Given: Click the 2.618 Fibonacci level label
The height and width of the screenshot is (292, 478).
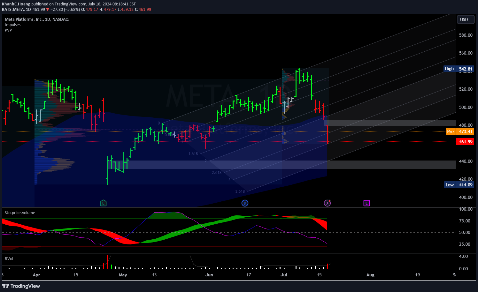Looking at the screenshot, I should (x=217, y=173).
